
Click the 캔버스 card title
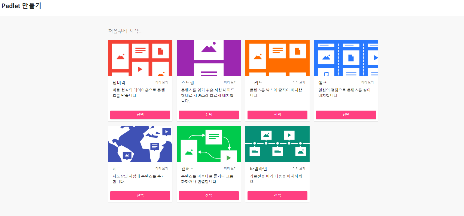[188, 168]
